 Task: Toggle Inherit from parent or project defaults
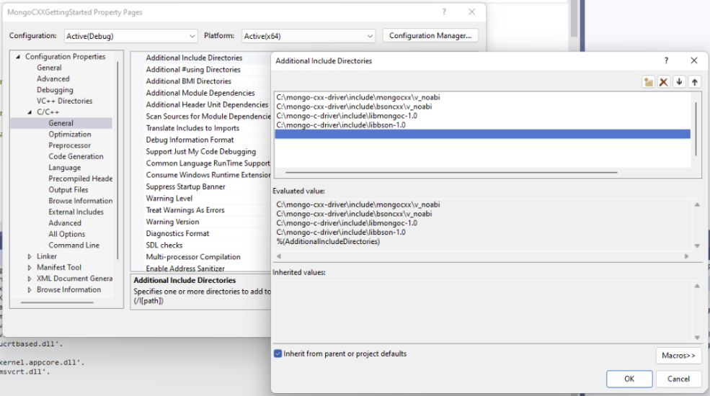pyautogui.click(x=278, y=354)
